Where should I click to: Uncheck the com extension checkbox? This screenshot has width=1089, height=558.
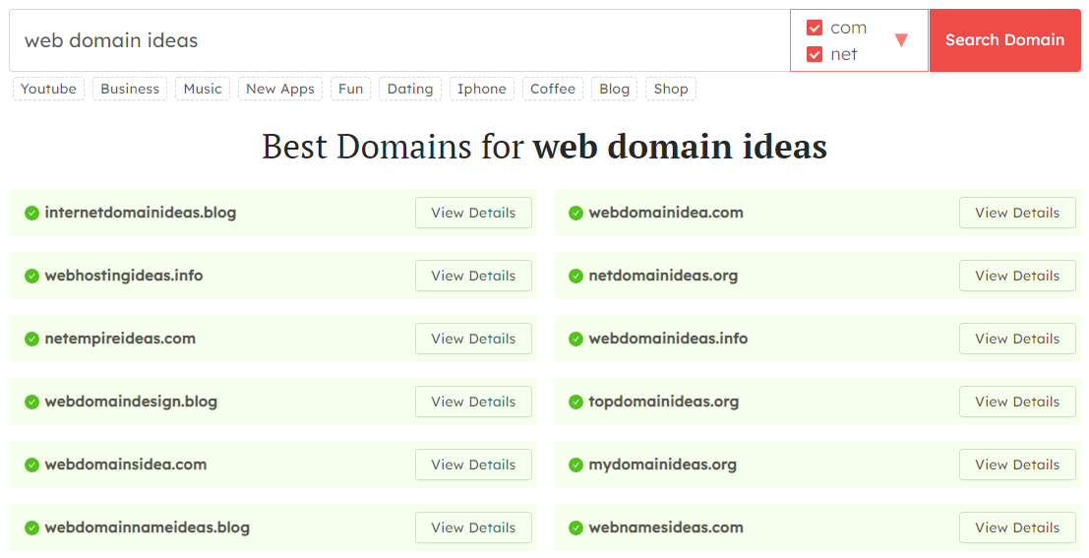(815, 28)
